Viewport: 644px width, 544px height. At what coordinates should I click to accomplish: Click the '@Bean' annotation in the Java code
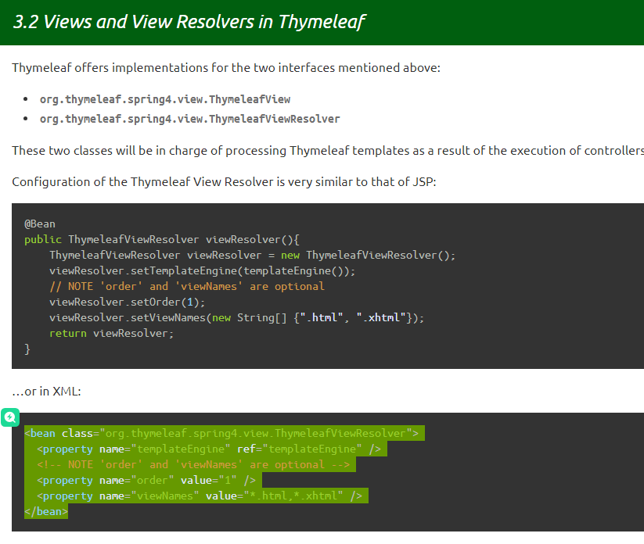pos(40,224)
